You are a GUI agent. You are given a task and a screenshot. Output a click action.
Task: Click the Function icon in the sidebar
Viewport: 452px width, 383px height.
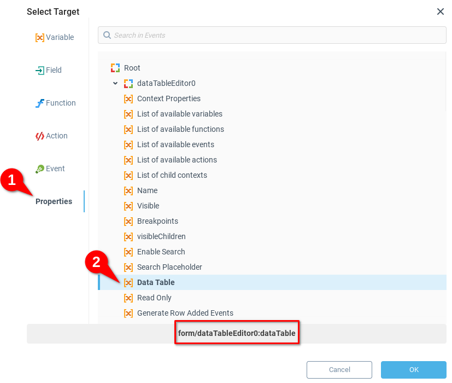coord(39,103)
